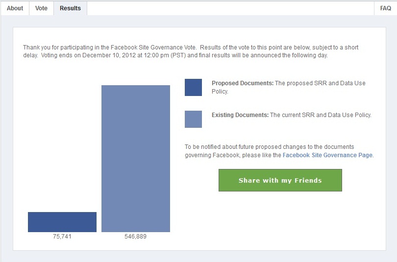Select the Results tab
This screenshot has height=262, width=397.
pos(70,8)
